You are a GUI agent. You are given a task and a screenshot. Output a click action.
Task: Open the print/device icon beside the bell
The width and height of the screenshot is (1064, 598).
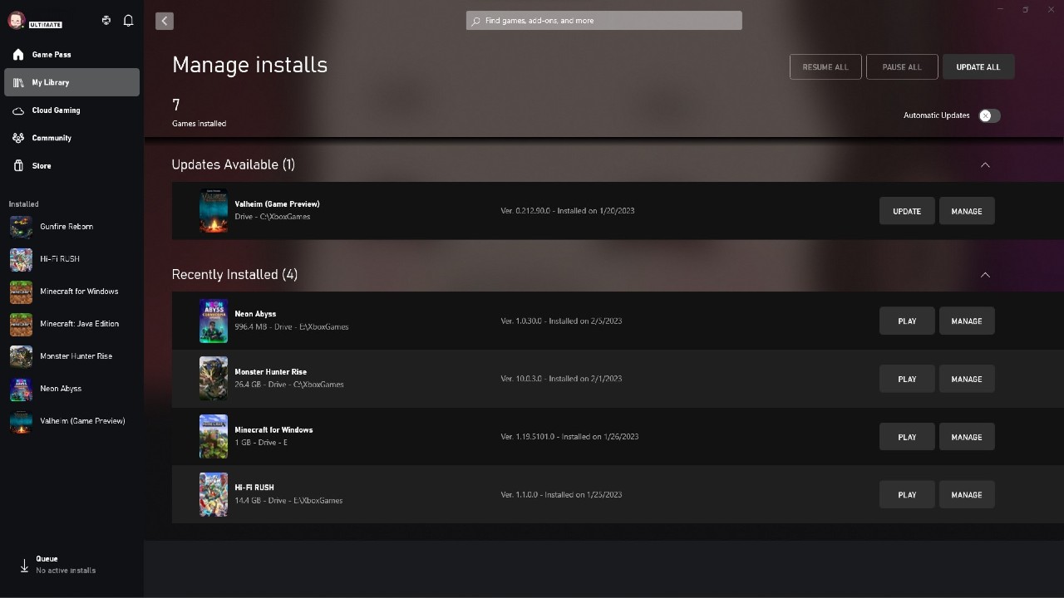pos(106,21)
